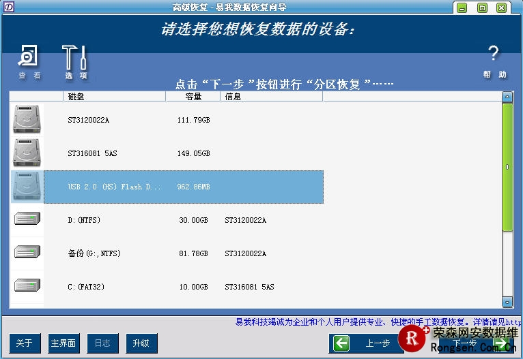Click the green vertical scrollbar thumb
The width and height of the screenshot is (523, 359).
pyautogui.click(x=507, y=167)
